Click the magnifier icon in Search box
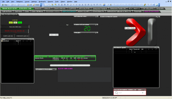The width and height of the screenshot is (172, 99). [116, 93]
